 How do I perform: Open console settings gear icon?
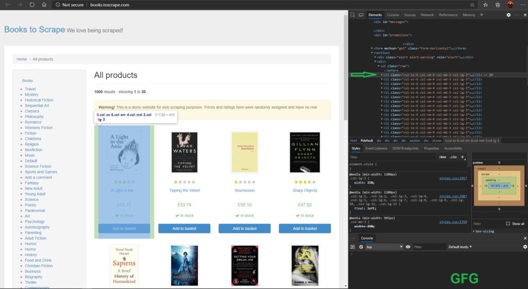point(524,247)
